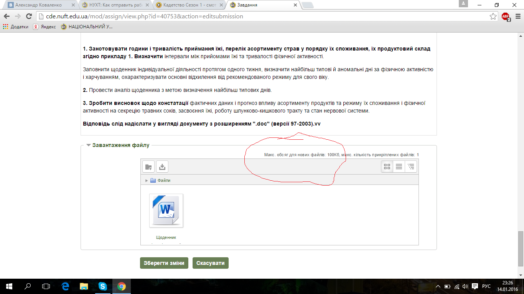Switch file view to details list
The height and width of the screenshot is (294, 524).
399,167
